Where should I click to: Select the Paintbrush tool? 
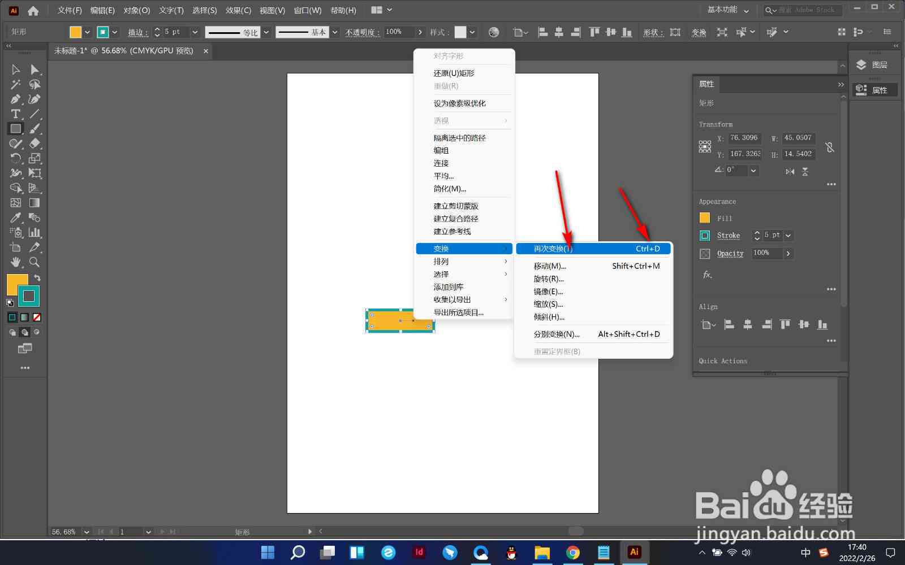coord(35,129)
